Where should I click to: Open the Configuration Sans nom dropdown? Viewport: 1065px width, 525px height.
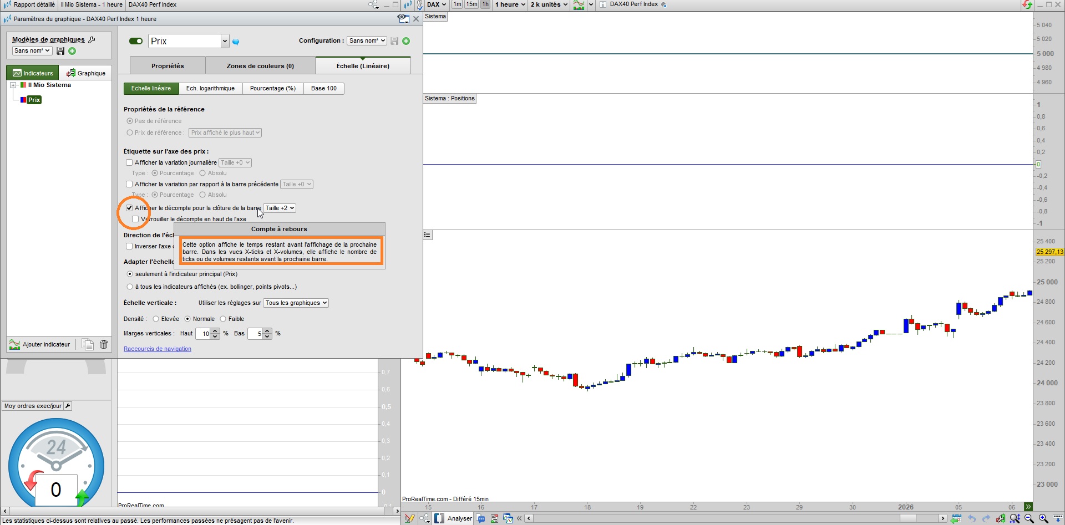(367, 40)
